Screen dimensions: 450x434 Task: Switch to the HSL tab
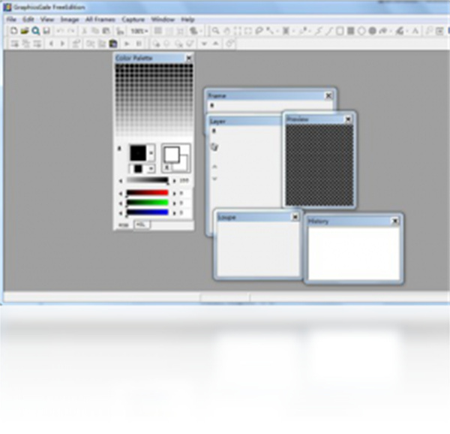(x=141, y=225)
